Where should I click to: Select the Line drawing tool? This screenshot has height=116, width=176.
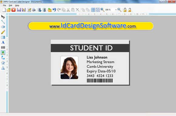(x=3, y=22)
